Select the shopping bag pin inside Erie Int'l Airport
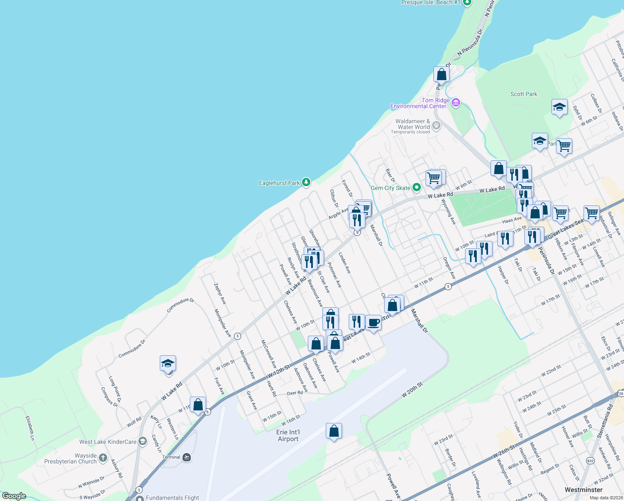Image resolution: width=624 pixels, height=501 pixels. pos(334,430)
